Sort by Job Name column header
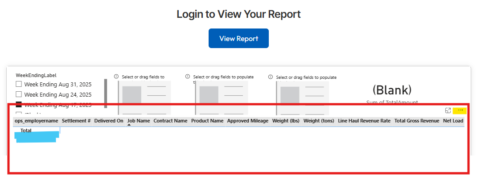The image size is (489, 175). [x=139, y=121]
